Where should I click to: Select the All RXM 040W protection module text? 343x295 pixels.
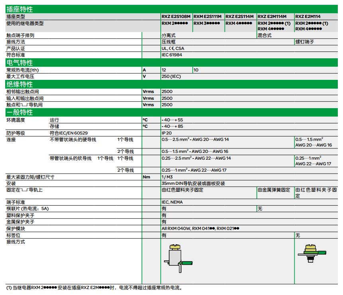pos(200,228)
